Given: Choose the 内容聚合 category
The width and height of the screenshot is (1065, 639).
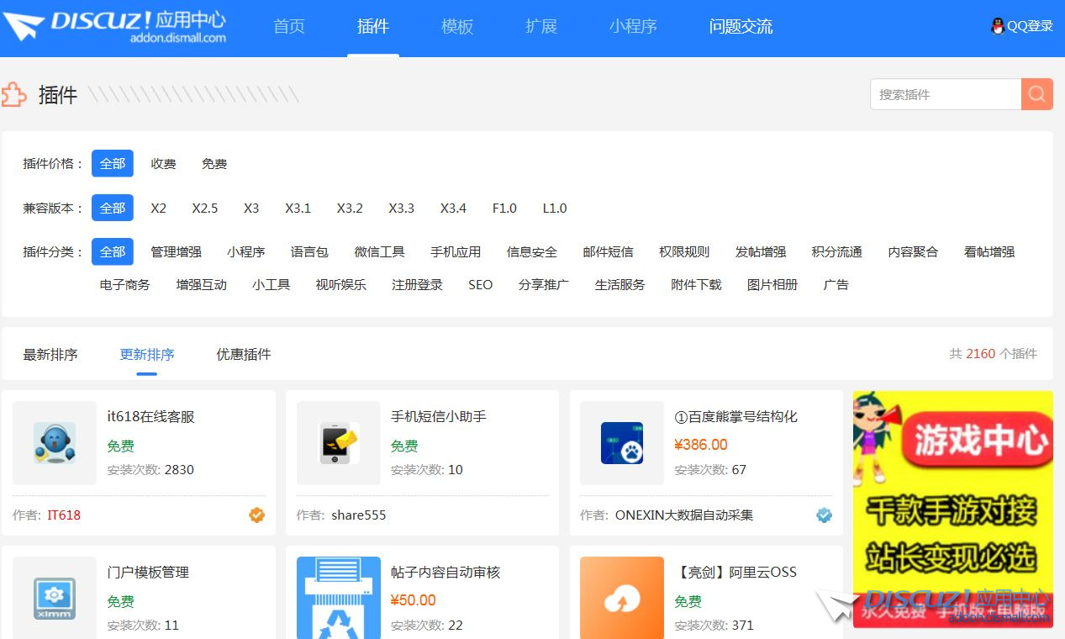Looking at the screenshot, I should tap(913, 251).
